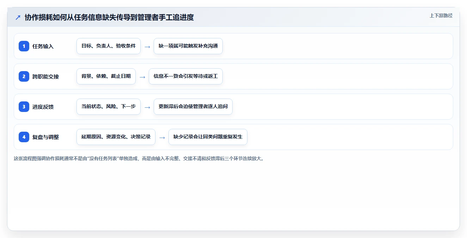Click the arrow after 背景、依赖、截止日期

(x=142, y=77)
